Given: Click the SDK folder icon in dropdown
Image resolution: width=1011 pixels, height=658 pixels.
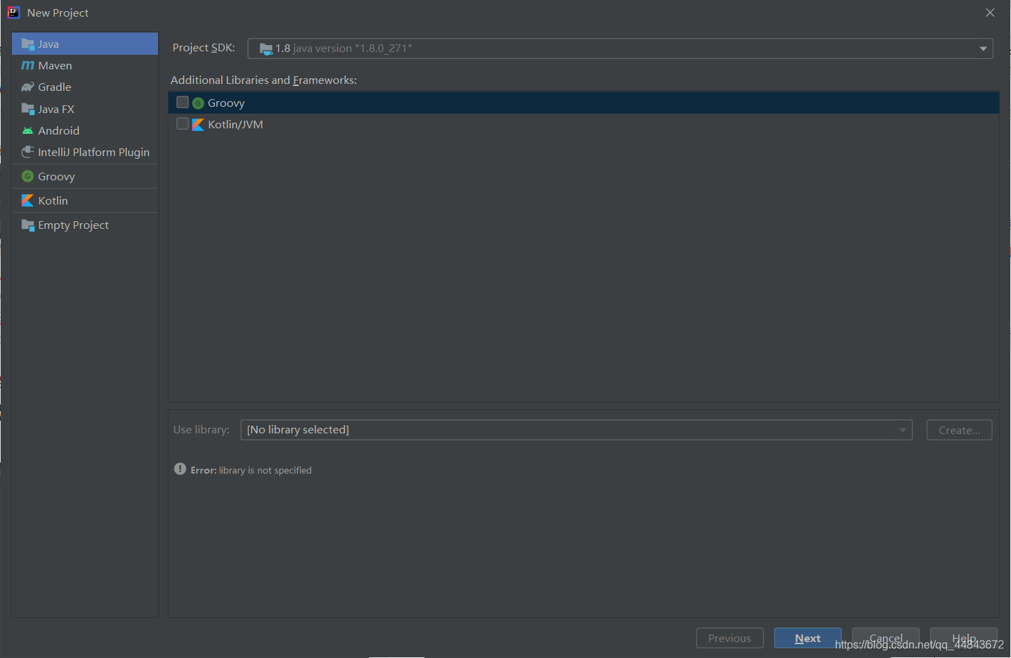Looking at the screenshot, I should point(266,49).
